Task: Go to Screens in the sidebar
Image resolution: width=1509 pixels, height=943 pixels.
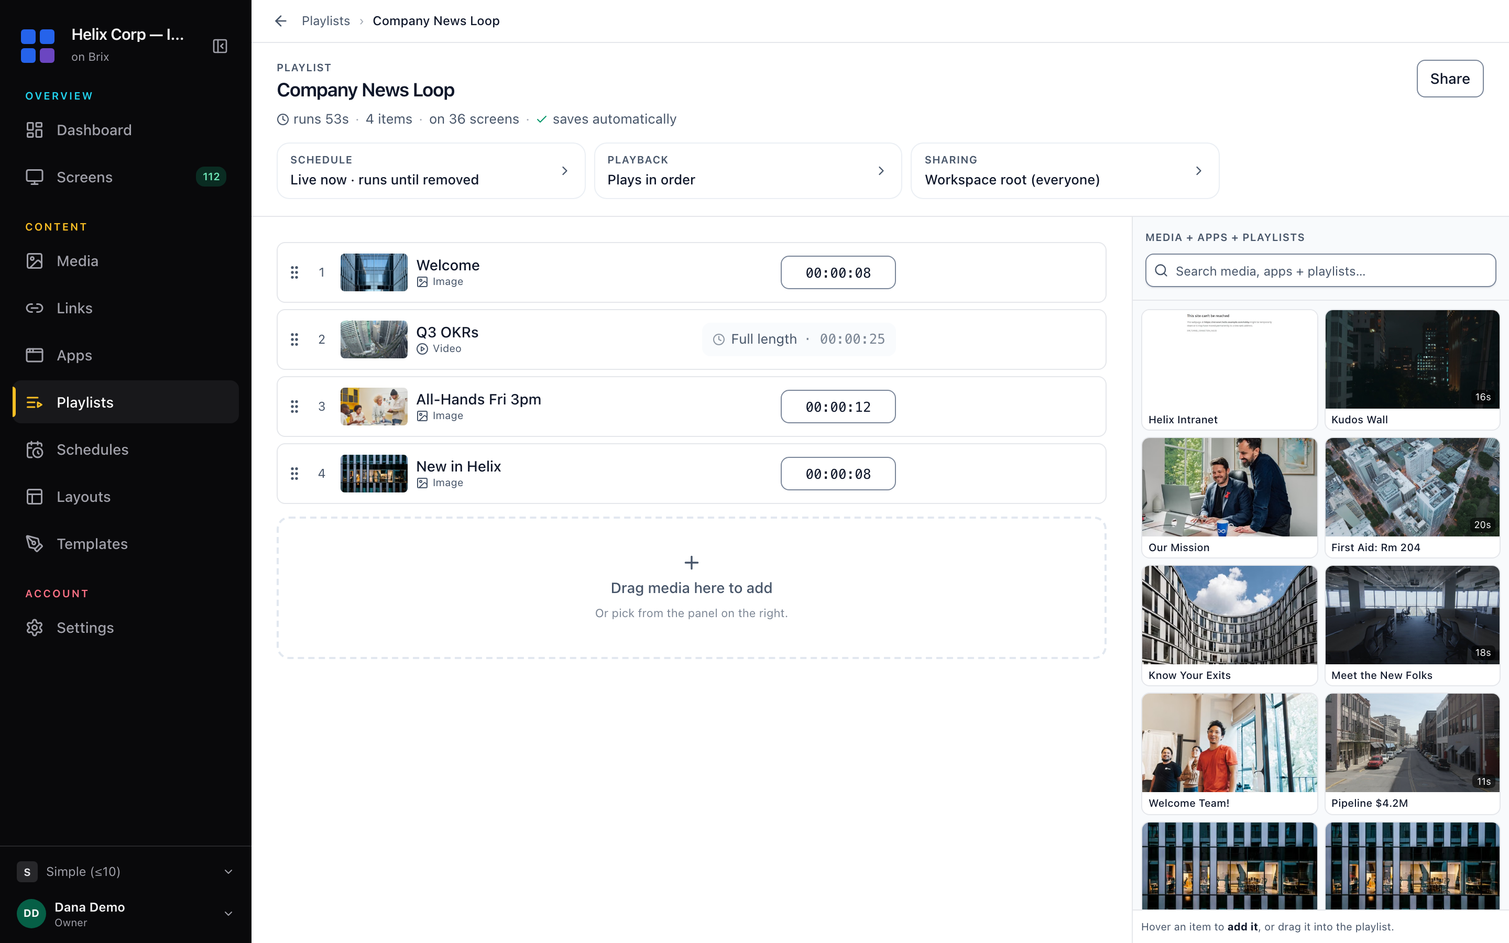Action: pos(125,177)
